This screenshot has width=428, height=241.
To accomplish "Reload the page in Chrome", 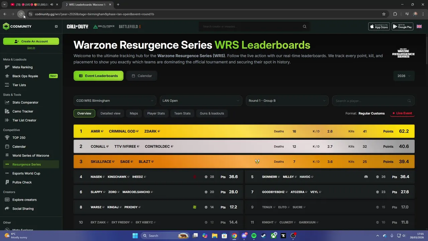I will tap(21, 14).
